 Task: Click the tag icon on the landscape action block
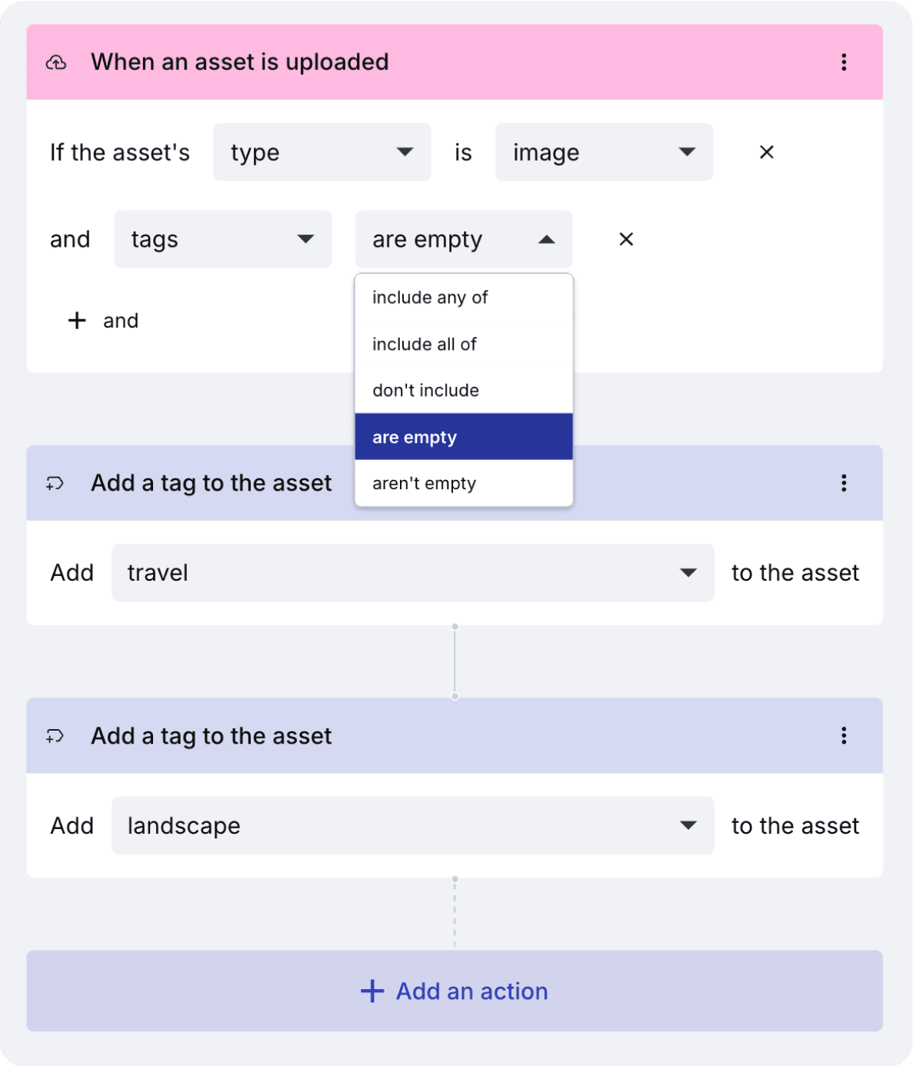tap(54, 736)
